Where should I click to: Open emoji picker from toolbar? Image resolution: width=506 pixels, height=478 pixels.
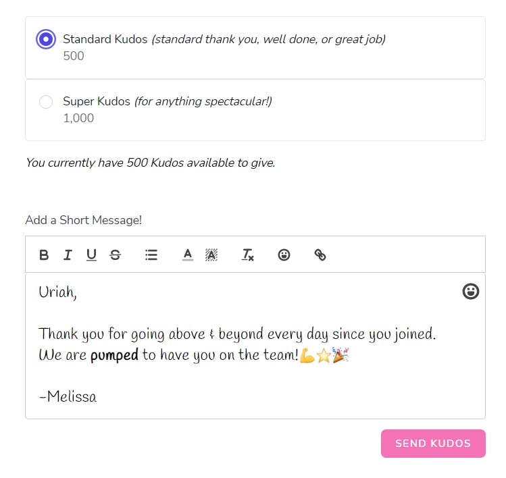point(284,255)
